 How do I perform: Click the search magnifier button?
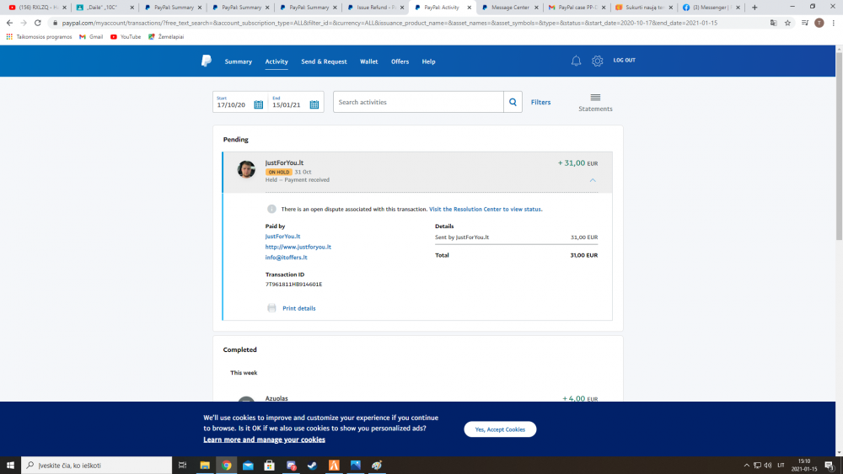point(513,102)
